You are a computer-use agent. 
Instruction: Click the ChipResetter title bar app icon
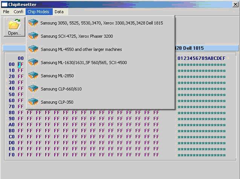click(x=4, y=5)
